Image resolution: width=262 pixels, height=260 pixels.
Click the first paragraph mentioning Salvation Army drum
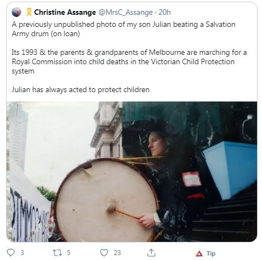click(x=124, y=29)
